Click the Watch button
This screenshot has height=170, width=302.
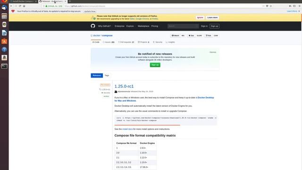(176, 36)
